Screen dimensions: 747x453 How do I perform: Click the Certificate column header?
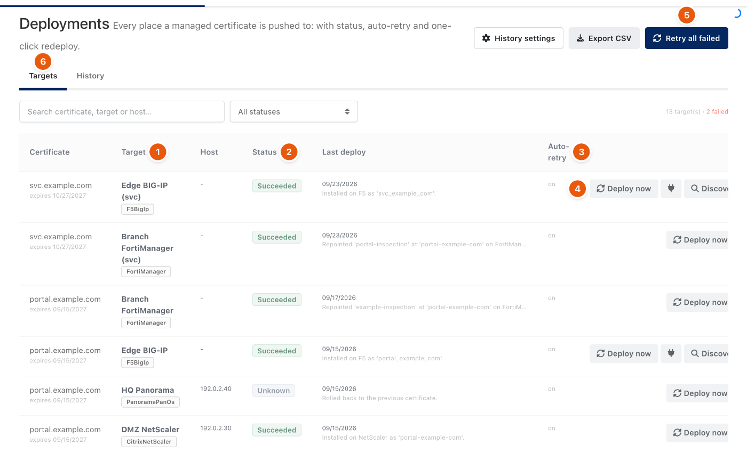tap(50, 152)
